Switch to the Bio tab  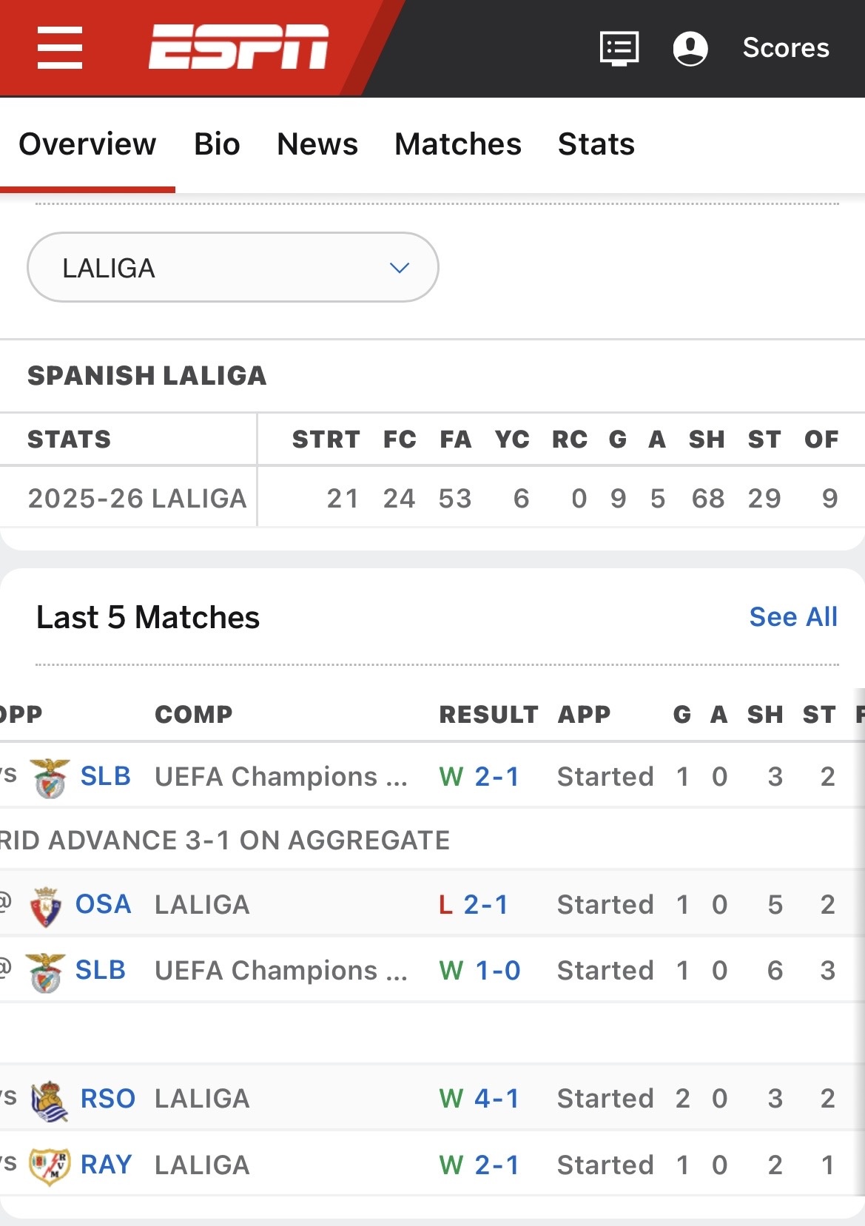[x=217, y=144]
